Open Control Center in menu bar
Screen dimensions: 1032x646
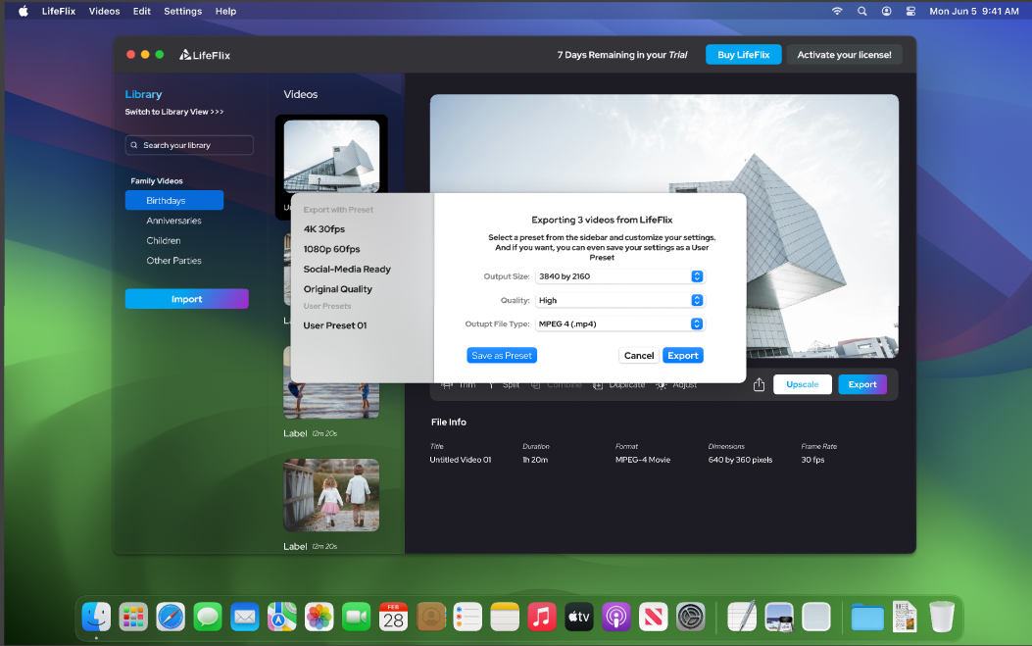tap(910, 11)
